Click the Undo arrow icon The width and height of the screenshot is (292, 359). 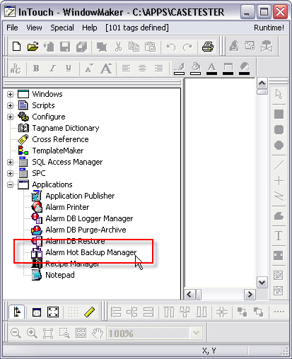(171, 47)
